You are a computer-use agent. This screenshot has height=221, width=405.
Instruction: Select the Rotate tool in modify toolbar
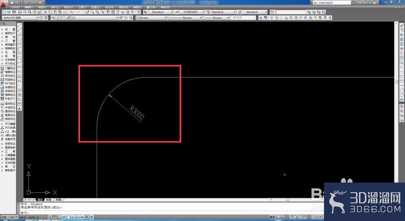click(x=401, y=53)
